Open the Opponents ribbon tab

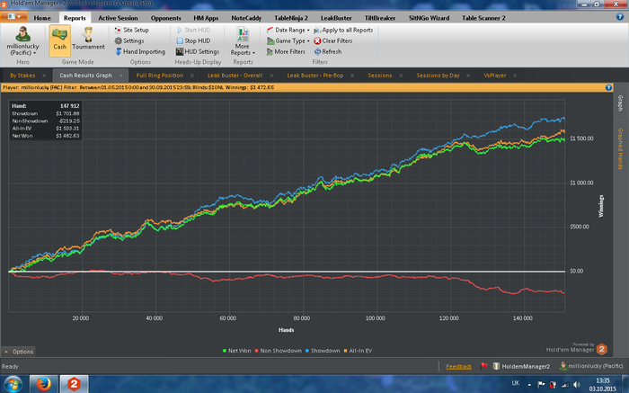coord(165,18)
